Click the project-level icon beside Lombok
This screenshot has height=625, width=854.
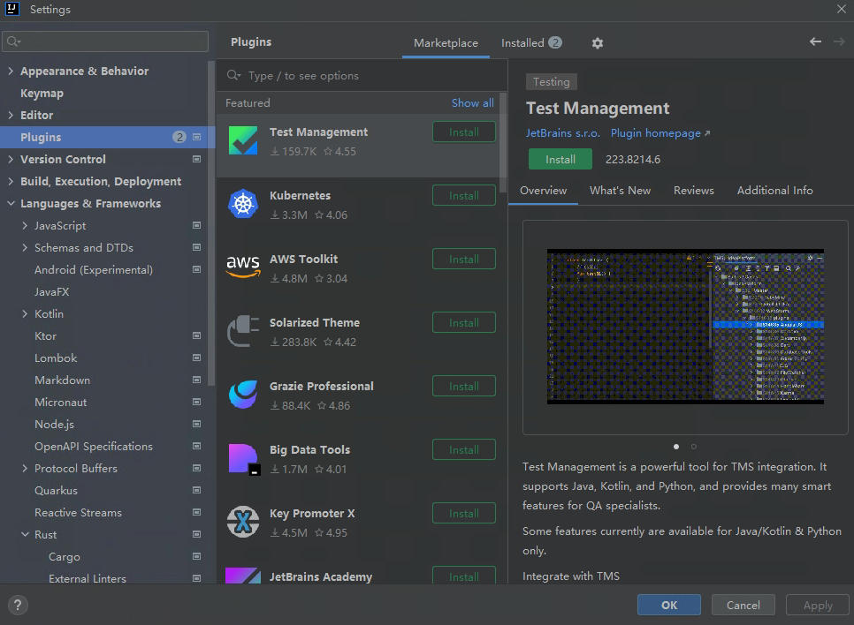click(x=196, y=358)
